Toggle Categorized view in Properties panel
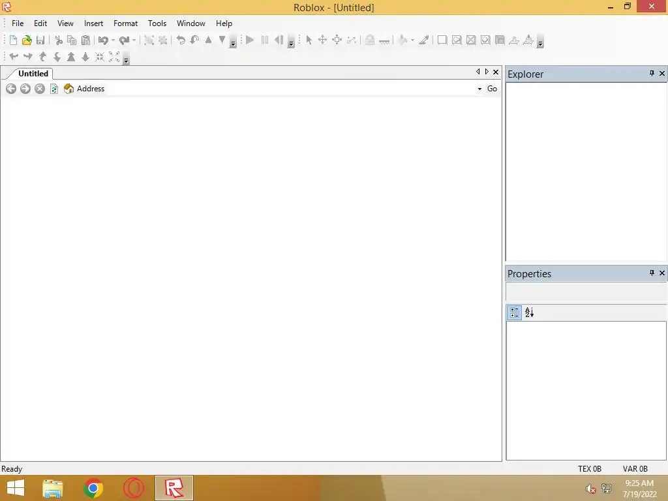Screen dimensions: 668x501 point(514,312)
